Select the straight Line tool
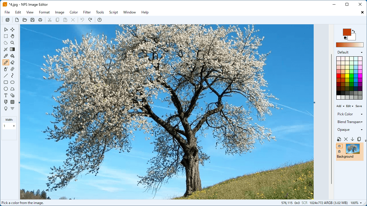The image size is (367, 206). (x=6, y=76)
